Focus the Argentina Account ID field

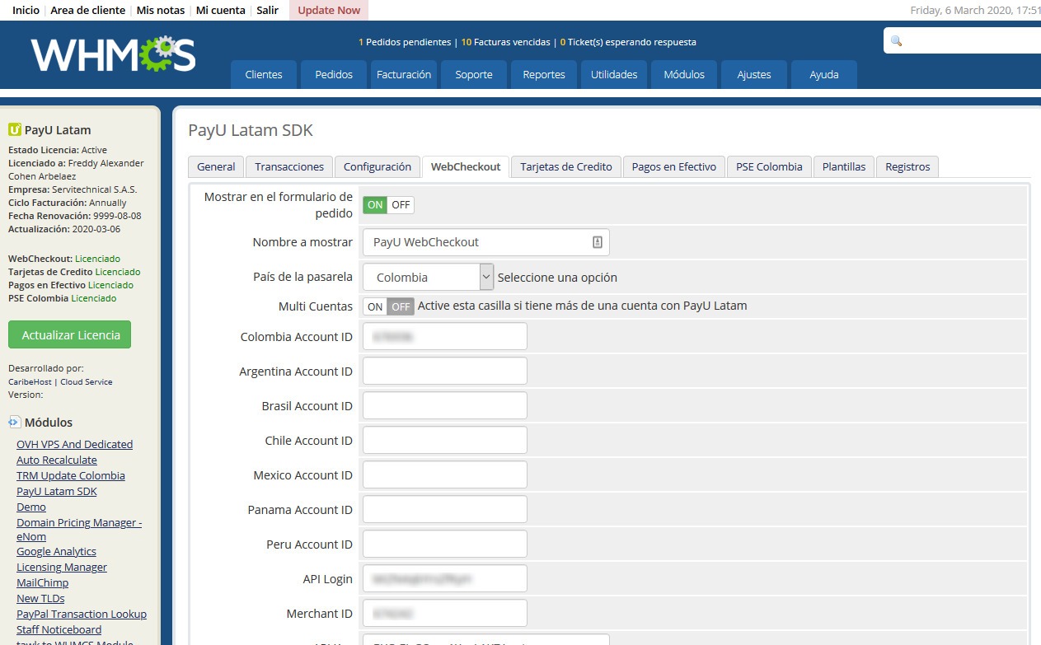tap(445, 371)
